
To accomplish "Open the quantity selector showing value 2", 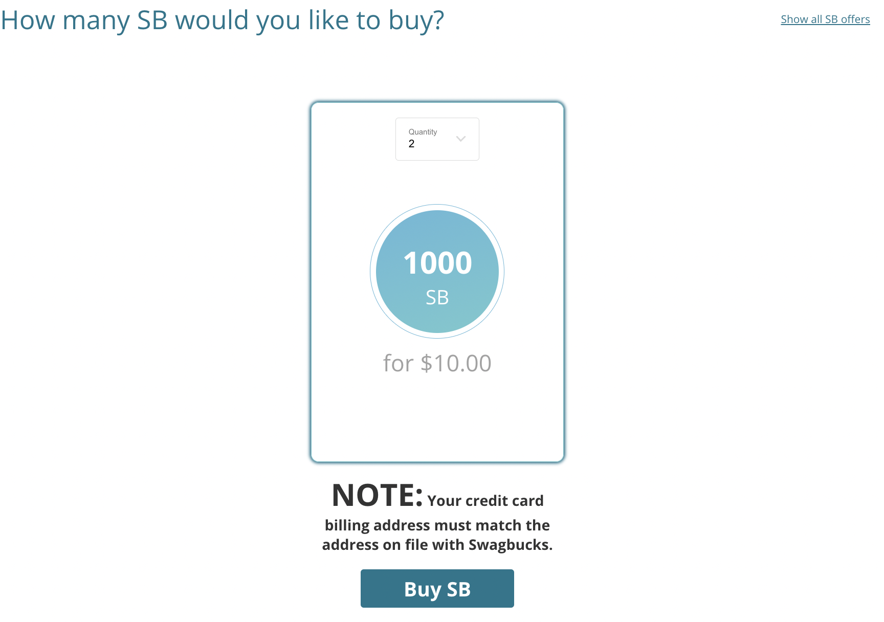I will [x=437, y=139].
